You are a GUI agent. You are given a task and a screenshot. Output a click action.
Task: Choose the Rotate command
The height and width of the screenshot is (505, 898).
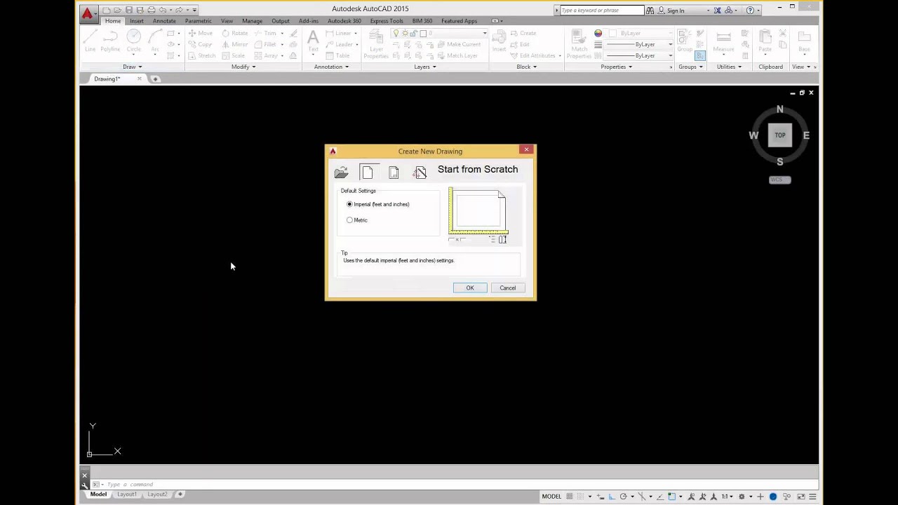pos(234,33)
